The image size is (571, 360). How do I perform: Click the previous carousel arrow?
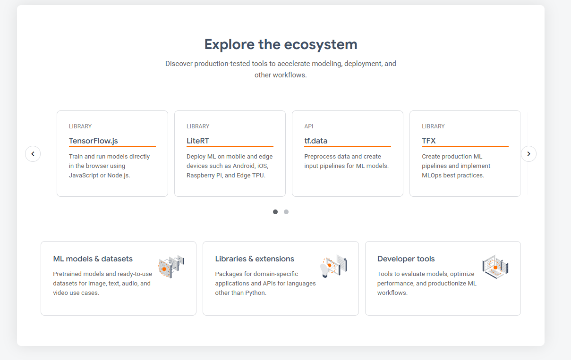point(33,154)
